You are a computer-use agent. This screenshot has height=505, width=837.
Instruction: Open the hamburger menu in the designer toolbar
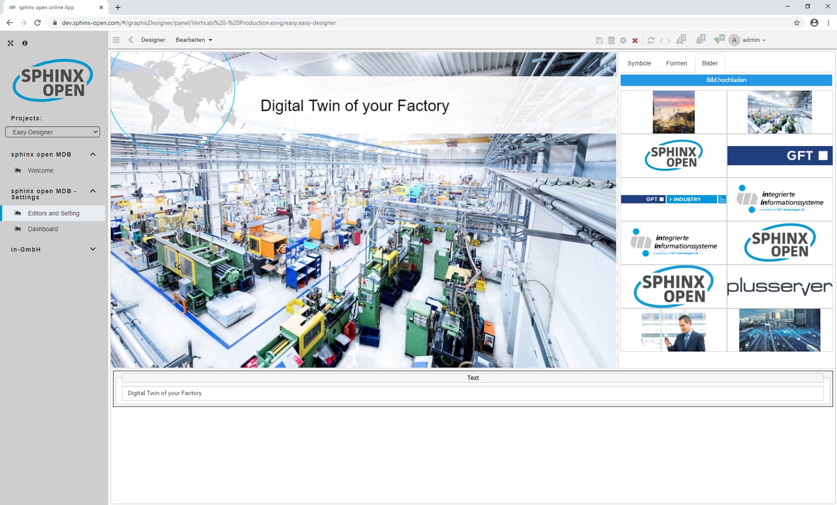pos(116,40)
